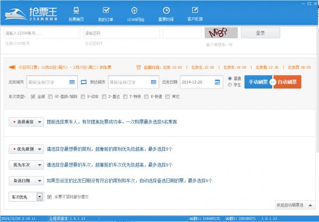Screen dimensions: 319x222
Task: Swap departure and arrival cities icon
Action: [x=83, y=83]
